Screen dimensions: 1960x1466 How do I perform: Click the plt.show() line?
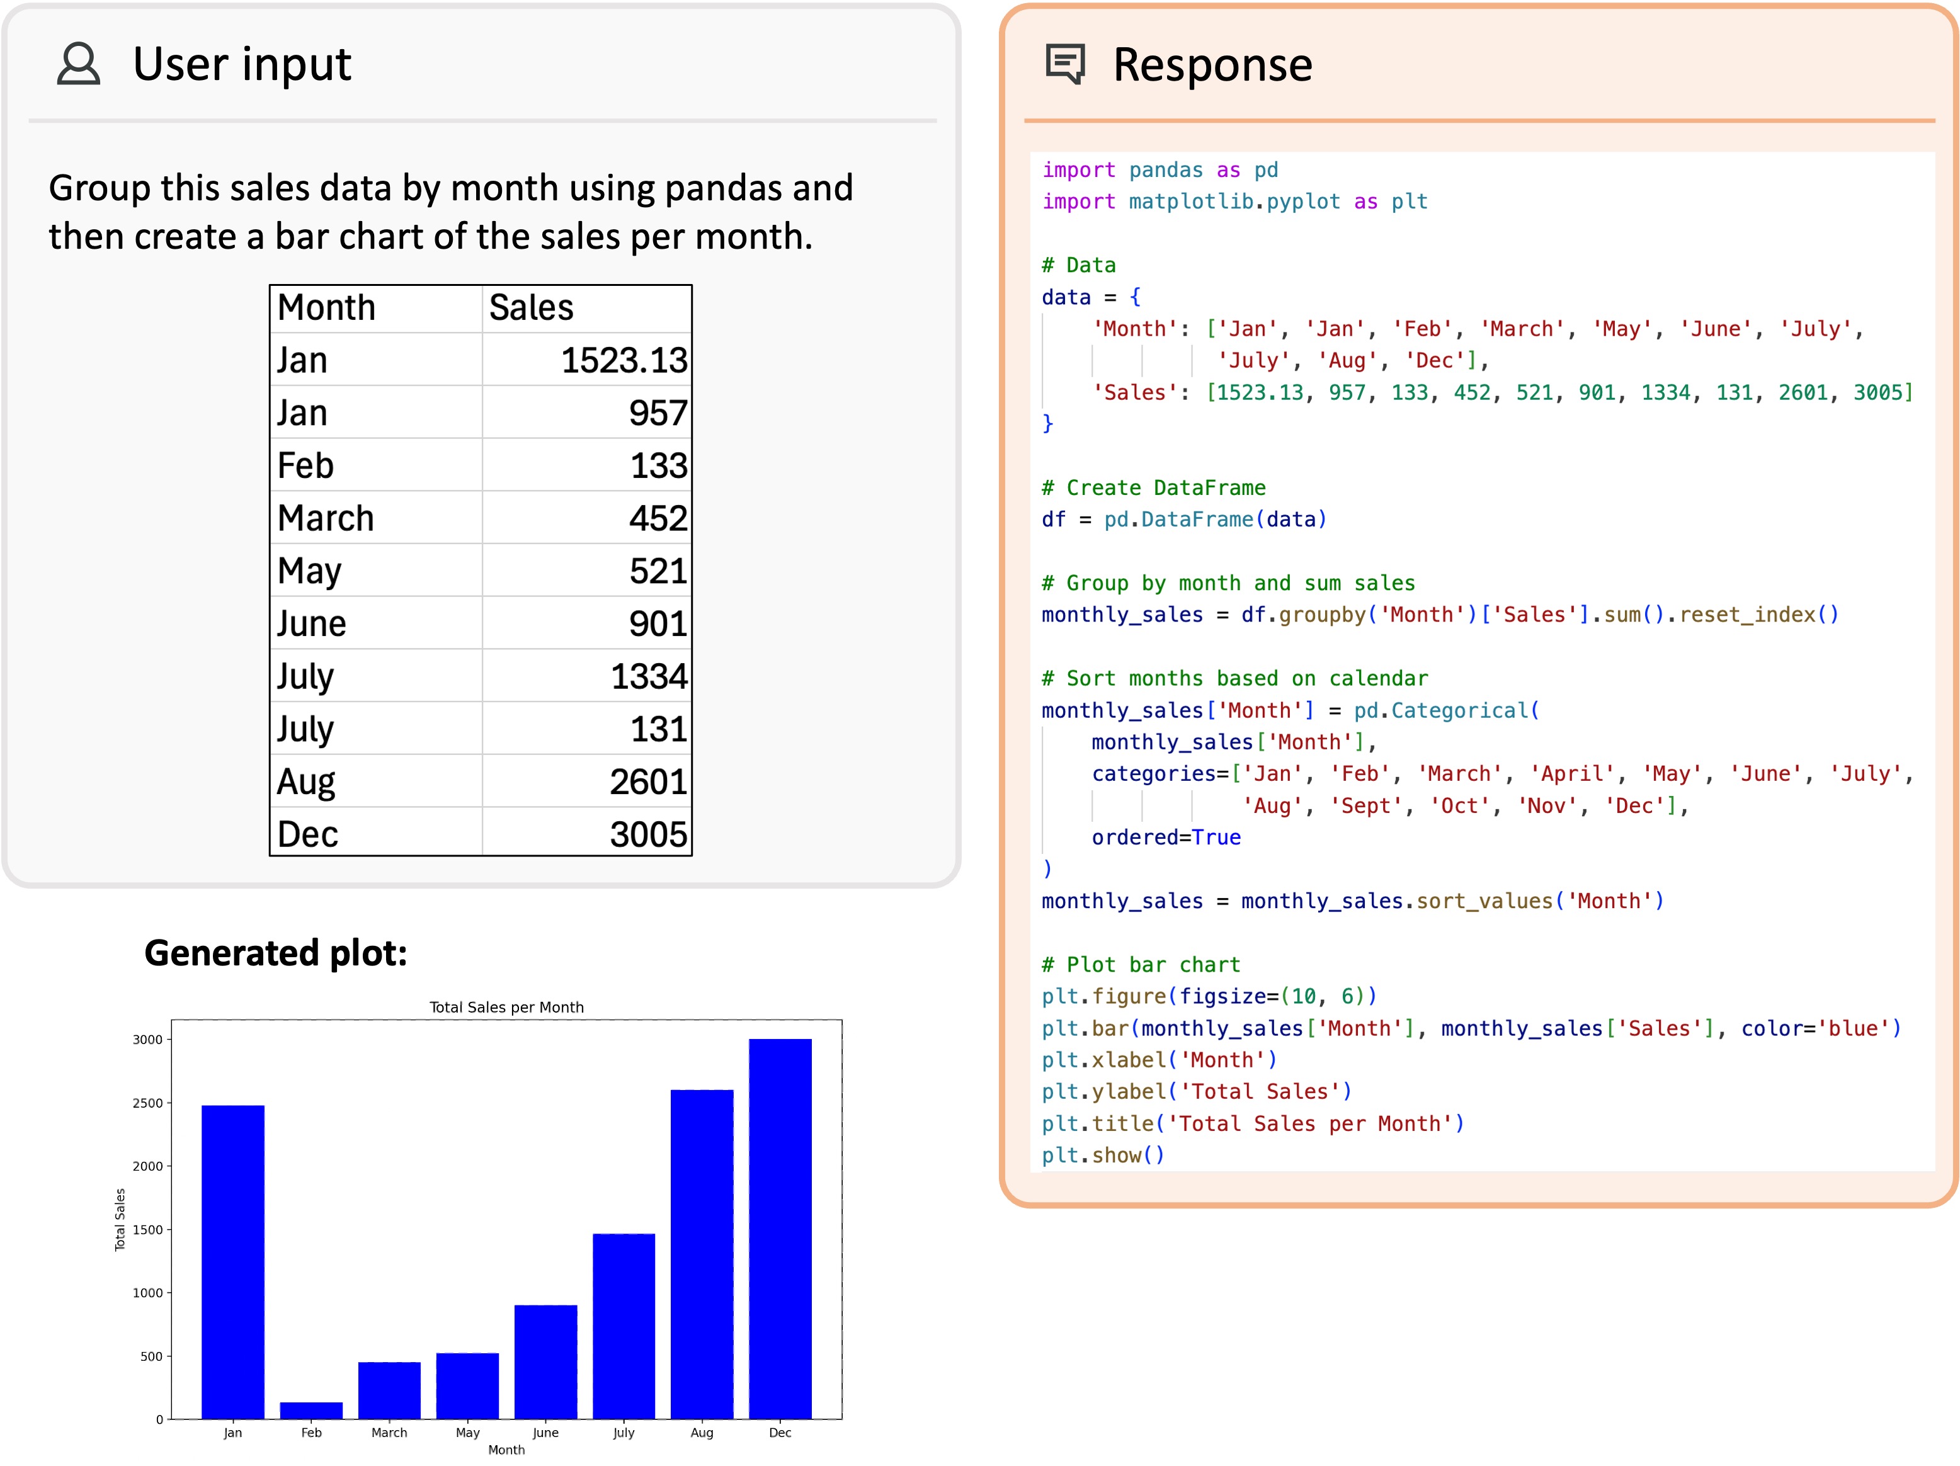[x=1102, y=1155]
